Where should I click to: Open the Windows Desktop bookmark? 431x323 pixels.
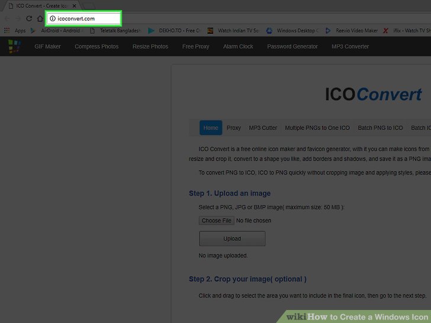click(x=292, y=31)
